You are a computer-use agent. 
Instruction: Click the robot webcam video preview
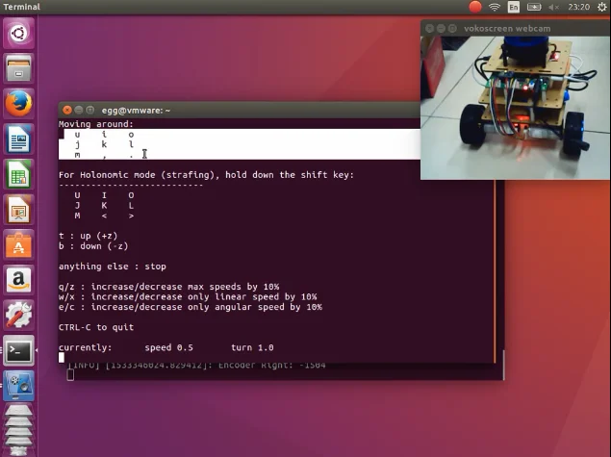(516, 108)
